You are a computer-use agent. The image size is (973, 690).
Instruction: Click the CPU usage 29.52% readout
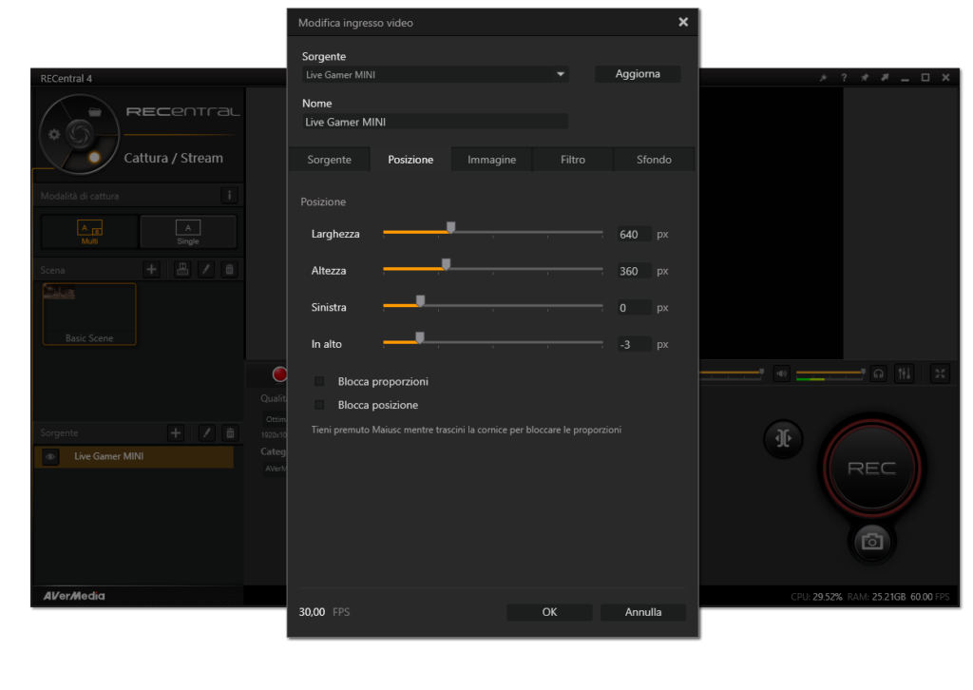point(816,597)
